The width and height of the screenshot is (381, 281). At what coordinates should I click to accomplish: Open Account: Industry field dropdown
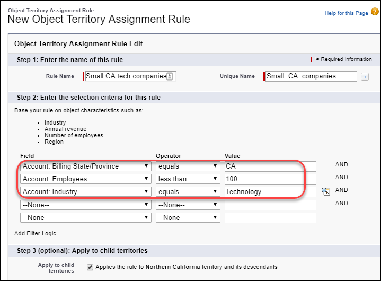[86, 191]
